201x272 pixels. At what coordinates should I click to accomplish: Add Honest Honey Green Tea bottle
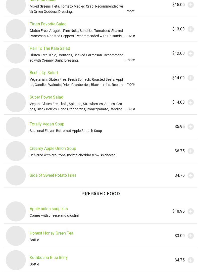[x=191, y=236]
